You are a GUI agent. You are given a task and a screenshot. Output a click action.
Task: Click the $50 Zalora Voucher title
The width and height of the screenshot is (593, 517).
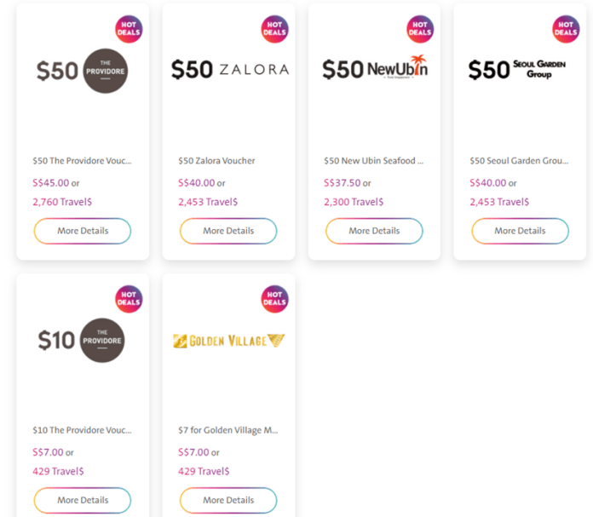coord(216,161)
